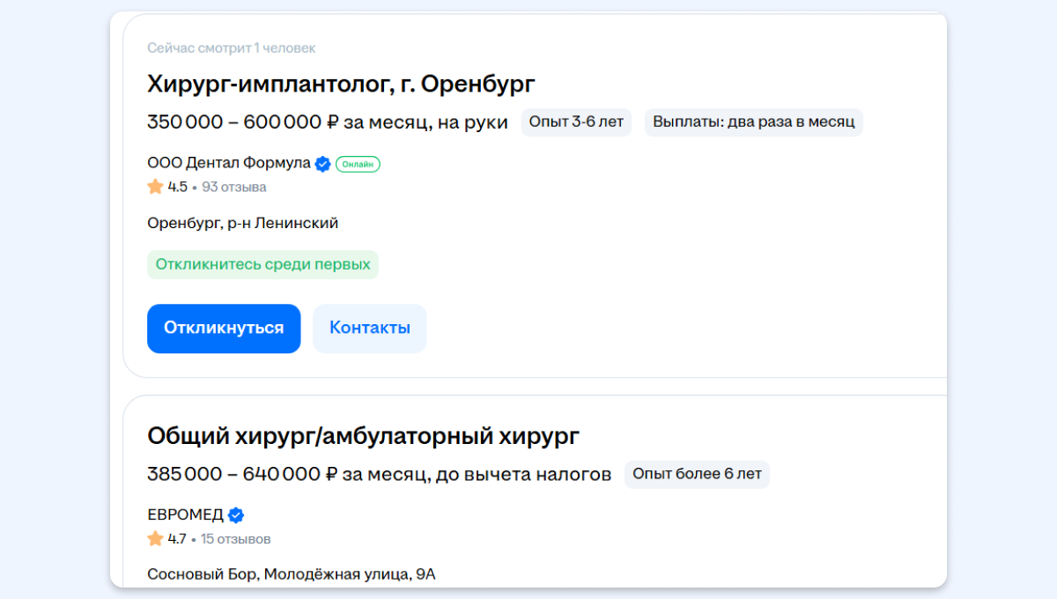This screenshot has height=599, width=1057.
Task: View the 93 отзыва reviews
Action: pos(233,187)
